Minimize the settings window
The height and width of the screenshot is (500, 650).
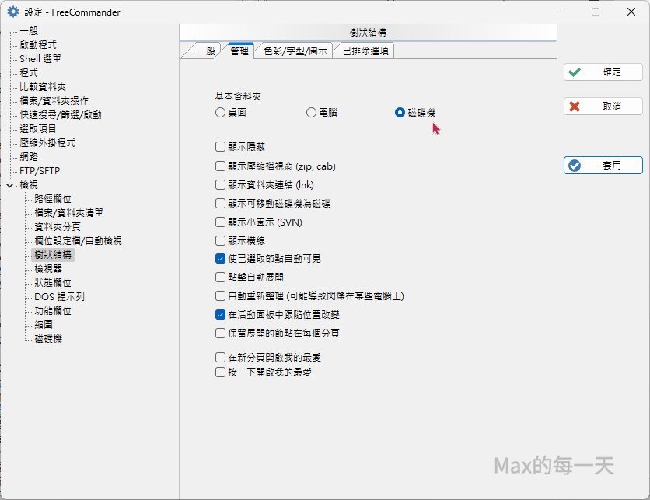561,12
